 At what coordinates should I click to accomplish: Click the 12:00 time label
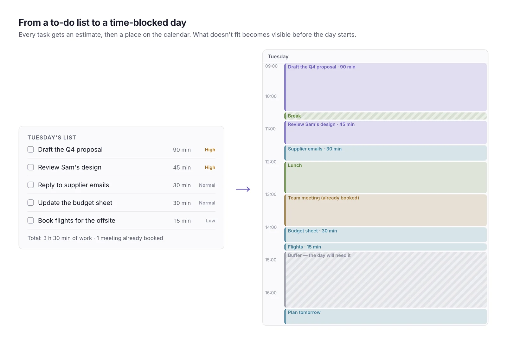point(271,162)
